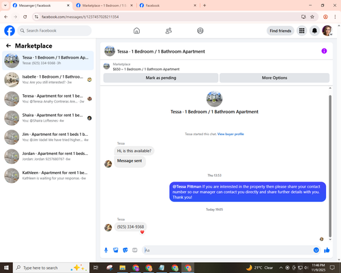This screenshot has height=273, width=341.
Task: Open File Explorer from the taskbar
Action: (x=123, y=268)
